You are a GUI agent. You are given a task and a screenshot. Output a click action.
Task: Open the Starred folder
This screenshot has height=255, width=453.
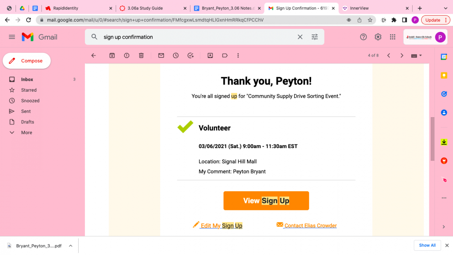pos(29,90)
